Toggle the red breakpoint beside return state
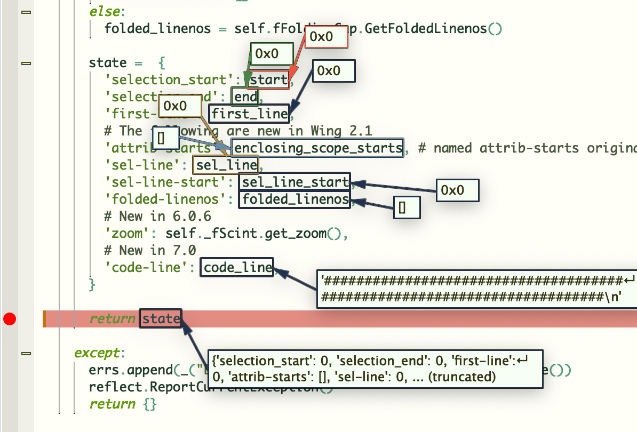The image size is (637, 432). [x=10, y=319]
